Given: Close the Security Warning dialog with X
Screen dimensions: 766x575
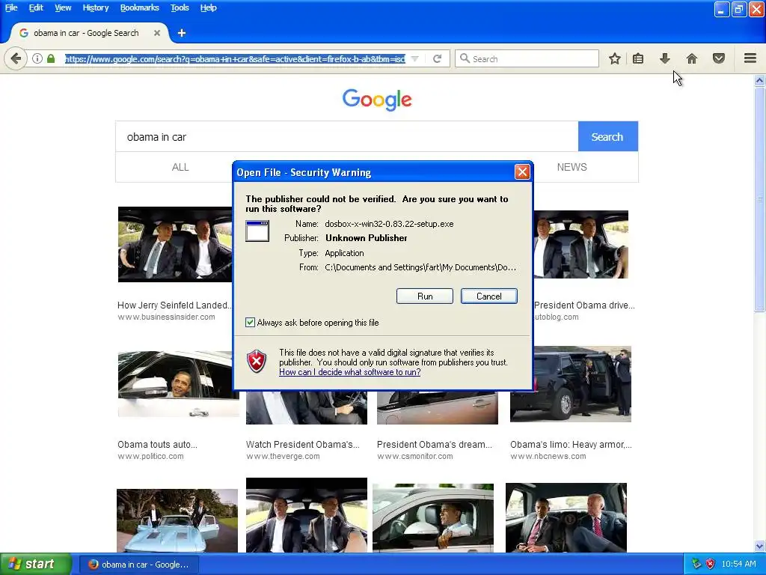Looking at the screenshot, I should (x=522, y=171).
